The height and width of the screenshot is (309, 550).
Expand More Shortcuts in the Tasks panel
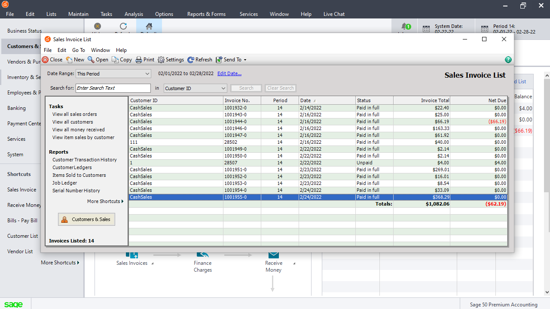(x=105, y=201)
